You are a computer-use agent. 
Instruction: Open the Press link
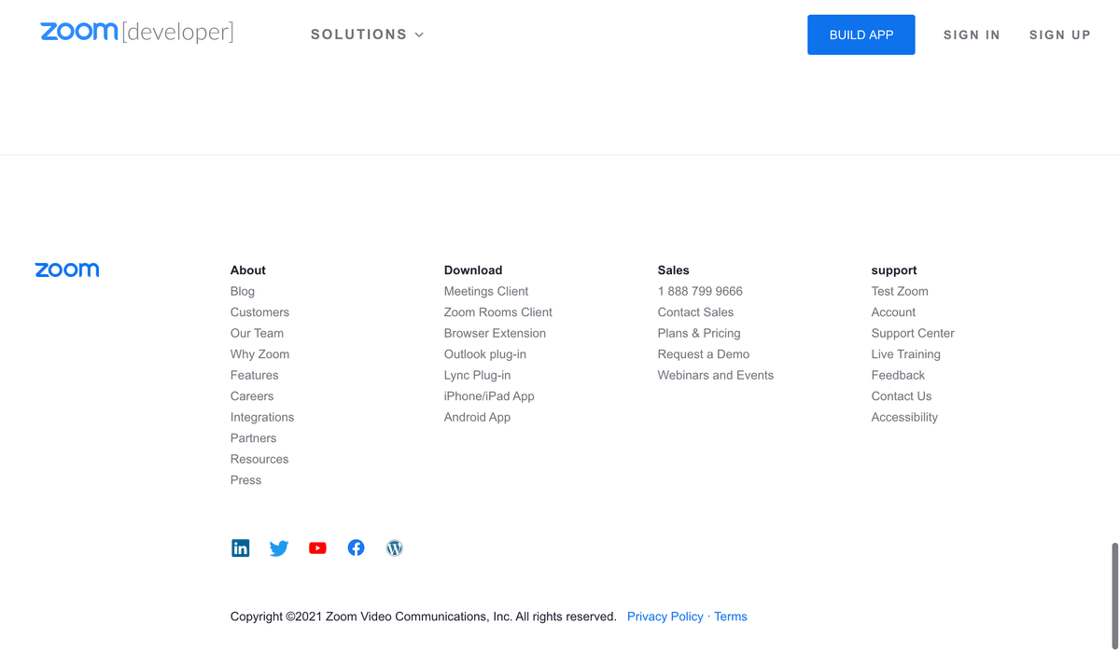(x=245, y=480)
